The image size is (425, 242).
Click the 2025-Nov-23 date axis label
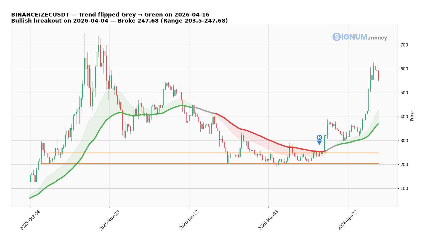[x=109, y=220]
